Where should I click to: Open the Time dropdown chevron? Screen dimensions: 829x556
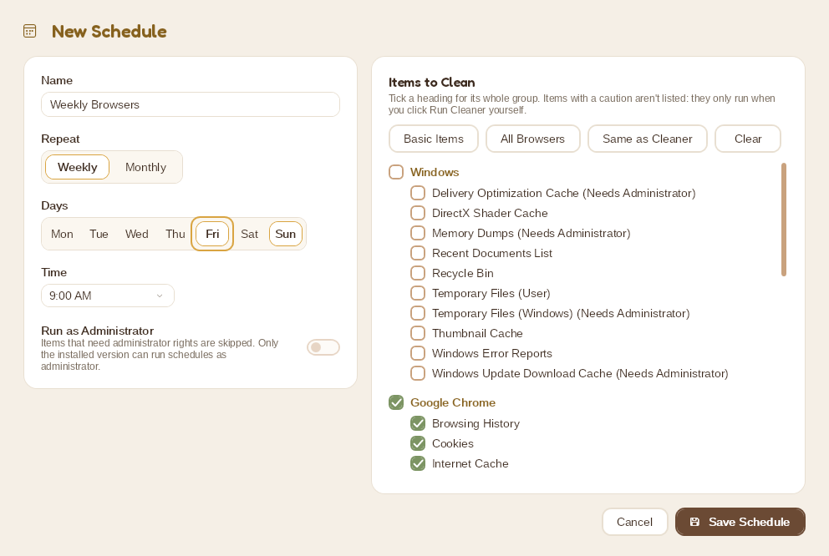click(x=160, y=296)
